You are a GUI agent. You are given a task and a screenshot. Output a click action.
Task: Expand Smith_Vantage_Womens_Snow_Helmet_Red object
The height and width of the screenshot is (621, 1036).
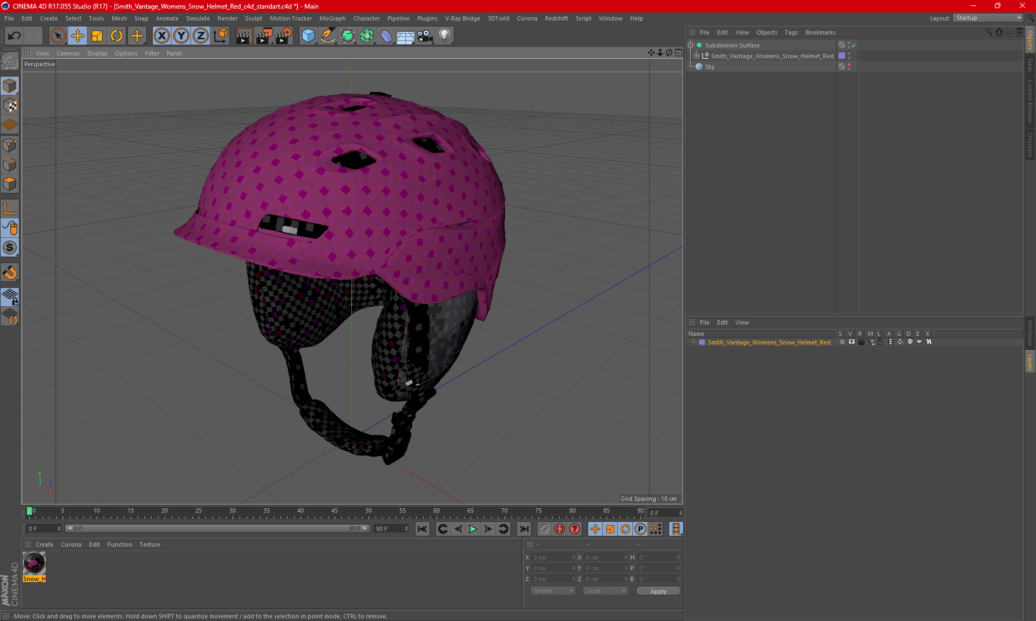[x=696, y=56]
